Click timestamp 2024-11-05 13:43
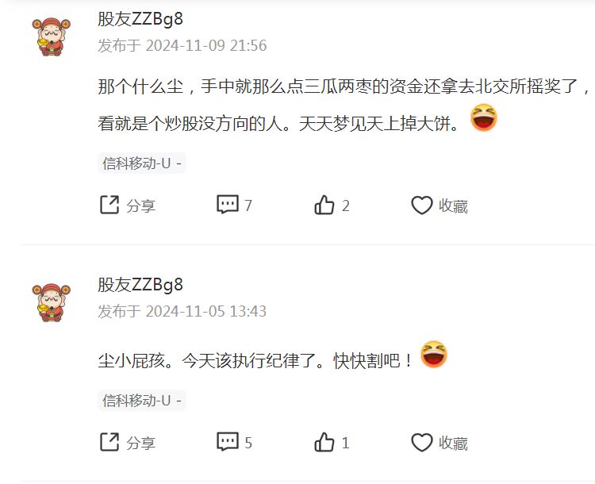 coord(206,311)
